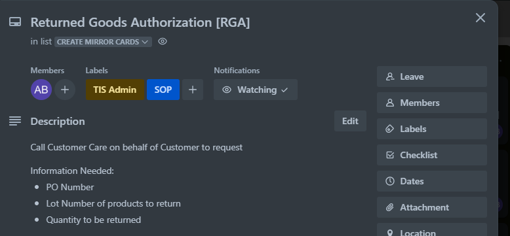This screenshot has width=510, height=236.
Task: Open the AB member avatar
Action: click(41, 90)
